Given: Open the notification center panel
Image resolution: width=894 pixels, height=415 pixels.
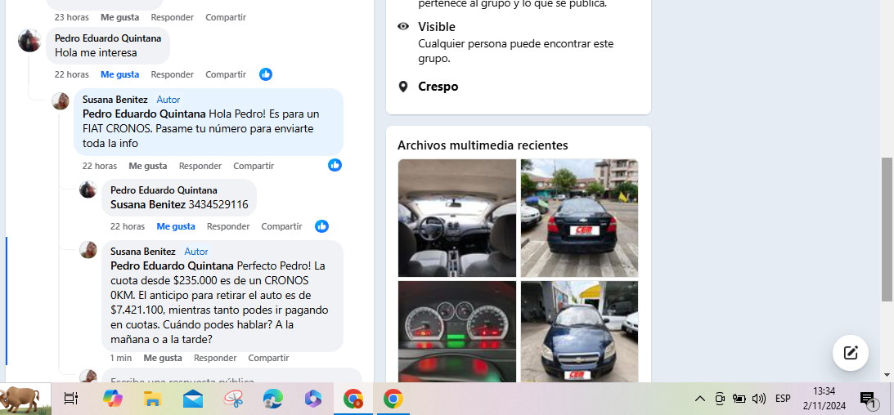Looking at the screenshot, I should tap(868, 399).
